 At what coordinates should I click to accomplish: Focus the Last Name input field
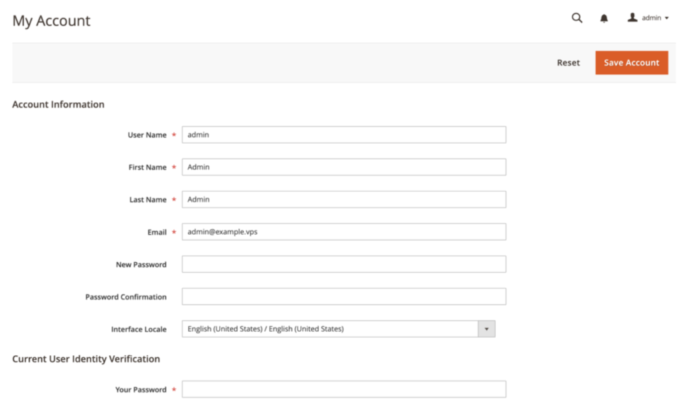tap(344, 199)
